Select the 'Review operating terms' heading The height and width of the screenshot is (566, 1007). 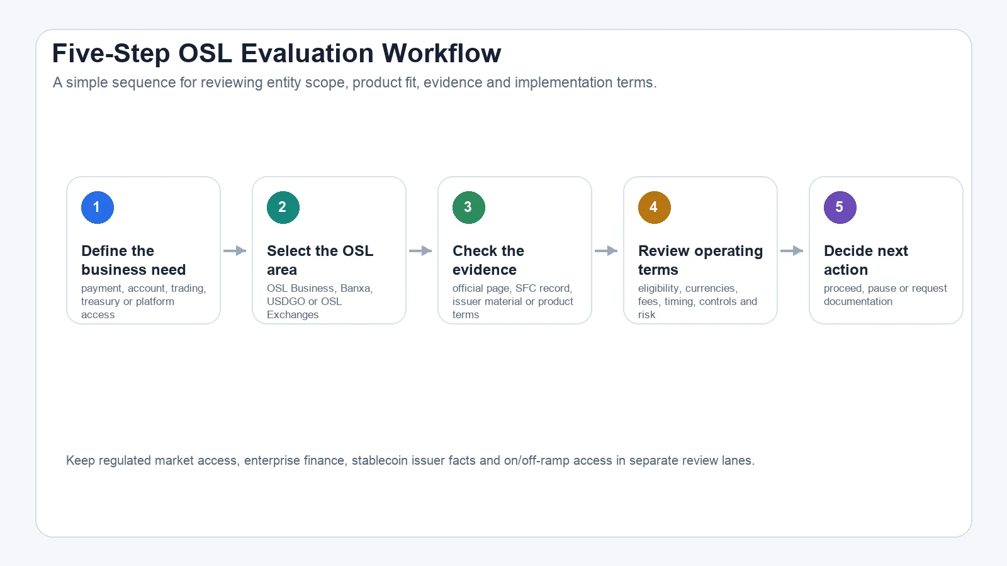tap(700, 260)
